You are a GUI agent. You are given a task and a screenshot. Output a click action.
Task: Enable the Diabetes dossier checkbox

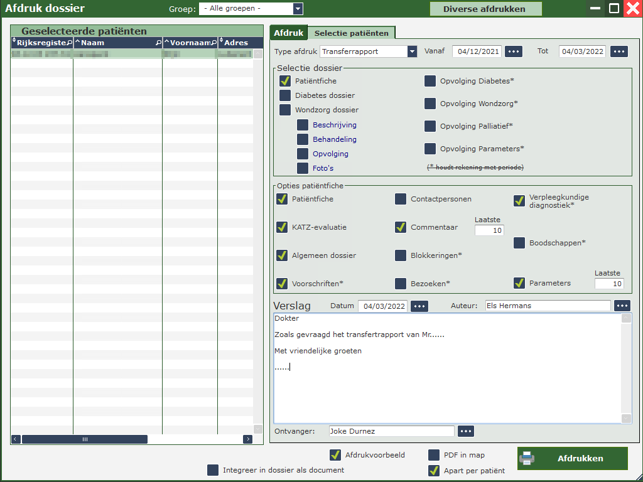coord(285,95)
